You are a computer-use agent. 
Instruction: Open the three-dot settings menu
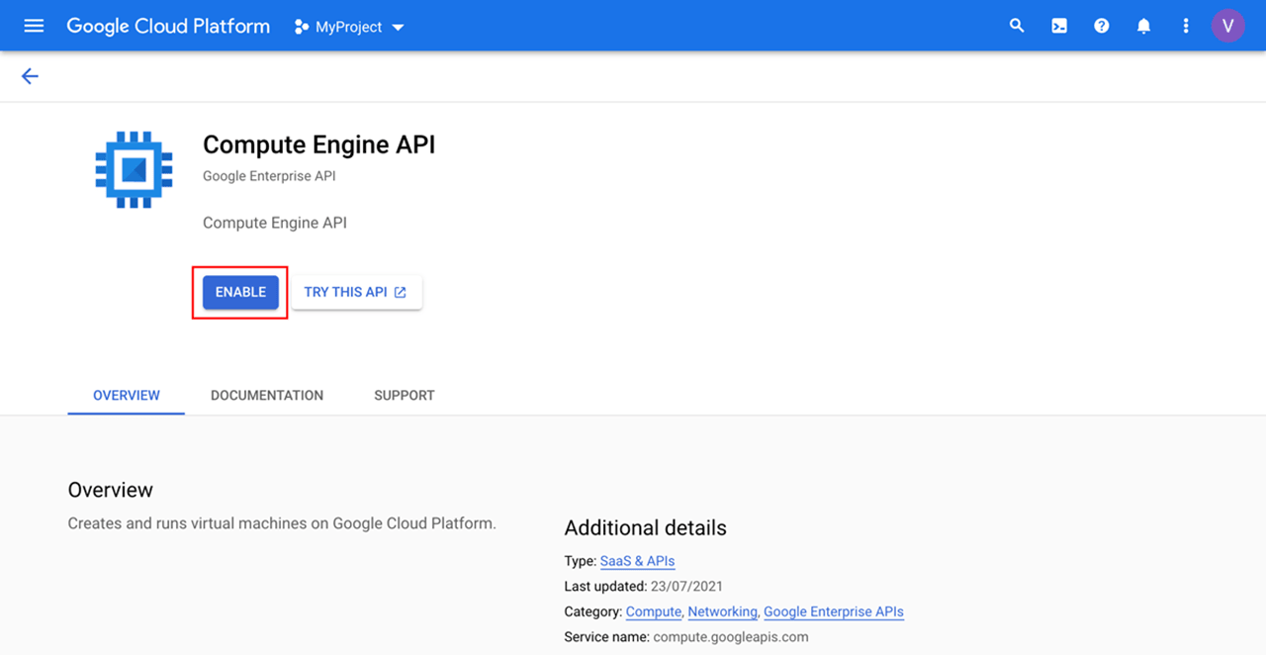(1186, 27)
